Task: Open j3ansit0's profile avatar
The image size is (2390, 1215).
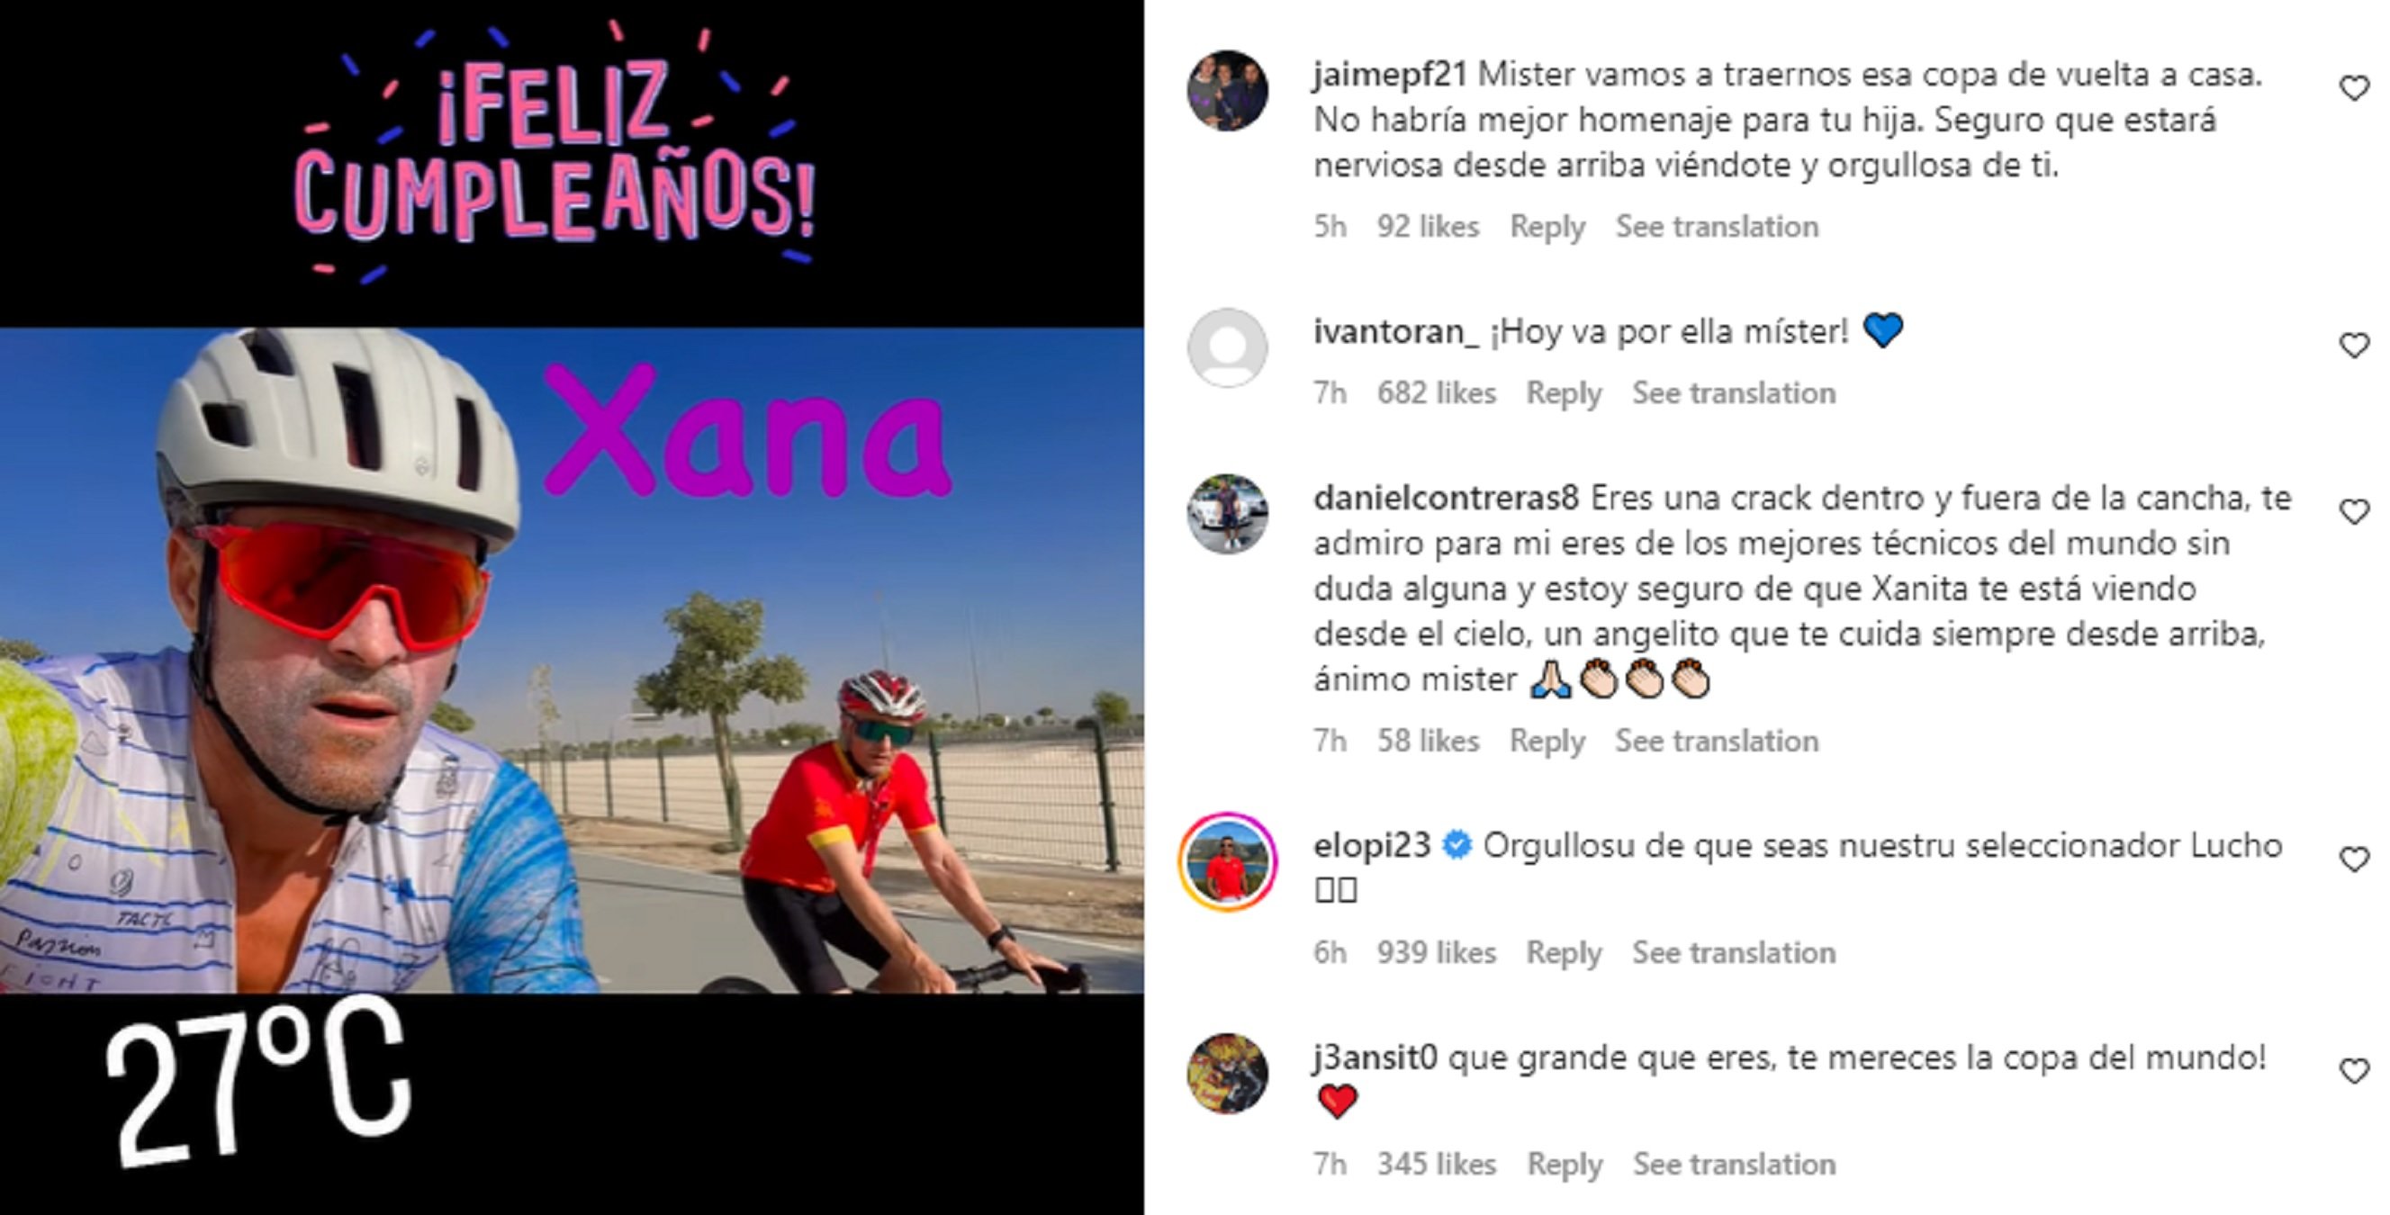Action: (x=1228, y=1073)
